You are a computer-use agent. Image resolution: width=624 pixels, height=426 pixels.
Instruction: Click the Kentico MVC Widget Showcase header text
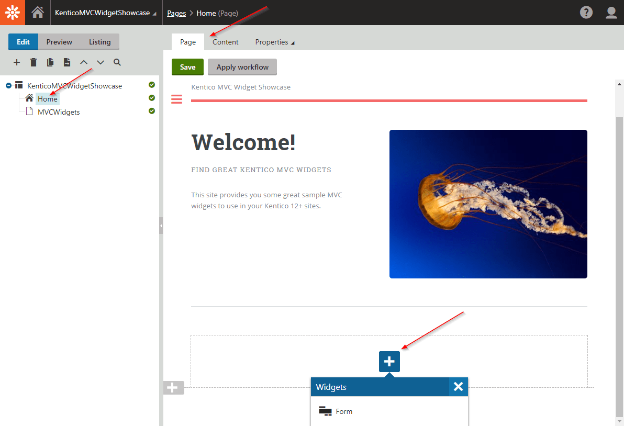[x=241, y=87]
